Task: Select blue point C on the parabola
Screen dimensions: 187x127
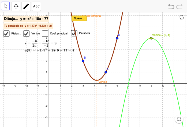Action: [117, 38]
